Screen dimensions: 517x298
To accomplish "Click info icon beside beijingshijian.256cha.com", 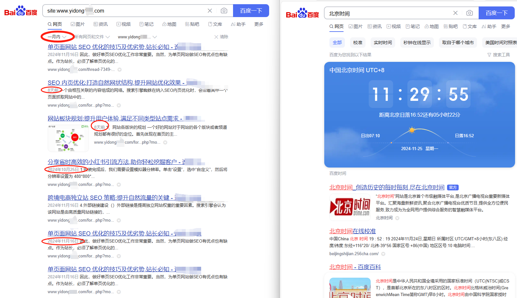I will [x=383, y=254].
